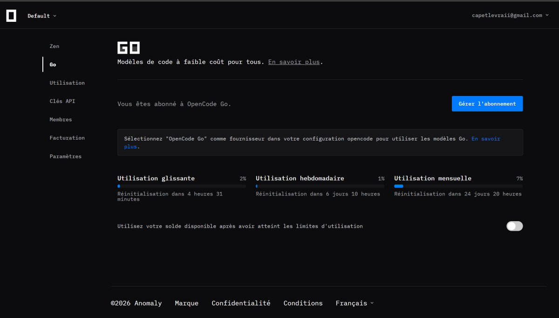559x318 pixels.
Task: Click text Réinitialisation dans 4 heures 31 minutes
Action: [x=170, y=197]
